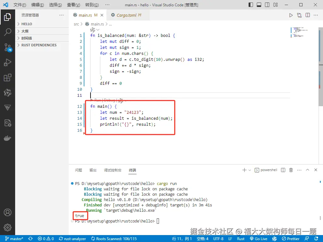Expand the 时间线 timeline section

coord(42,38)
